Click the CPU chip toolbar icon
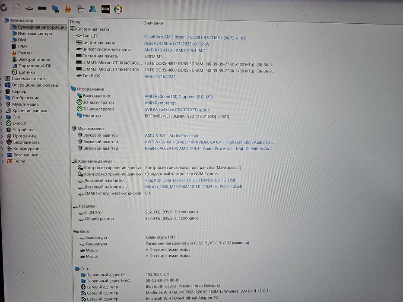Viewport: 403px width, 302px height. point(29,9)
